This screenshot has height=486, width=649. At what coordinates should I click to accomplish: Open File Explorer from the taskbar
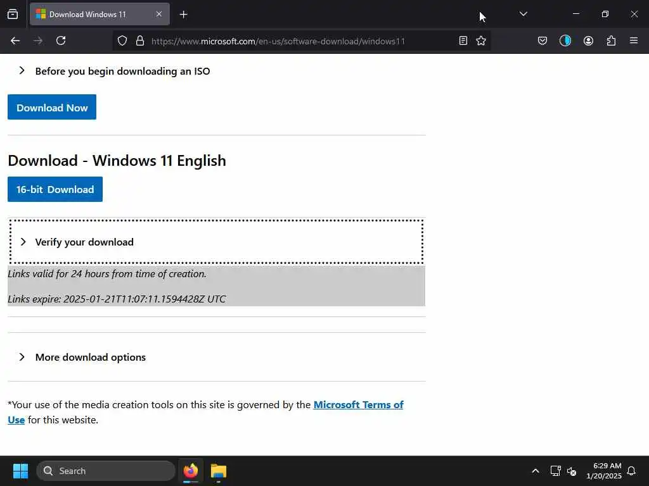[x=218, y=471]
